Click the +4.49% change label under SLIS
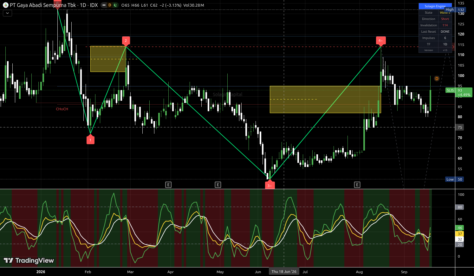 (464, 95)
